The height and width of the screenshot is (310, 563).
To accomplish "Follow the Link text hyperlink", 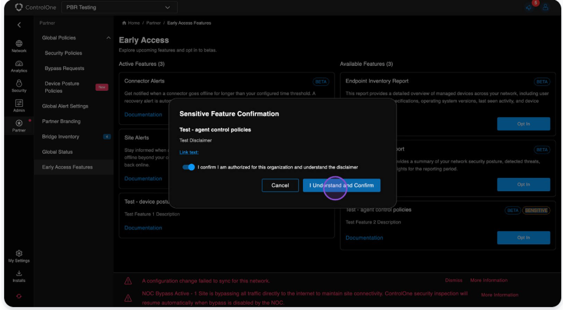I will click(189, 153).
